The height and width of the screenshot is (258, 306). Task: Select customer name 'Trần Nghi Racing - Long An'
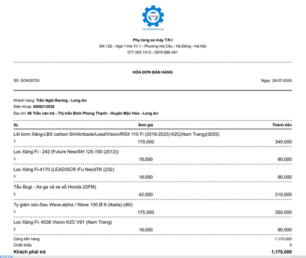pyautogui.click(x=61, y=101)
